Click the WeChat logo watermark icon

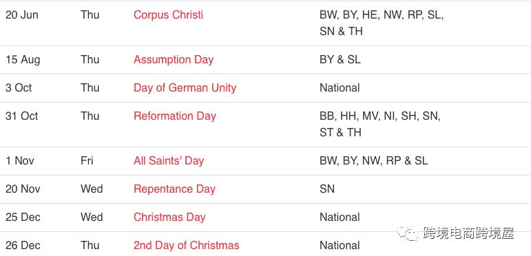click(x=408, y=233)
